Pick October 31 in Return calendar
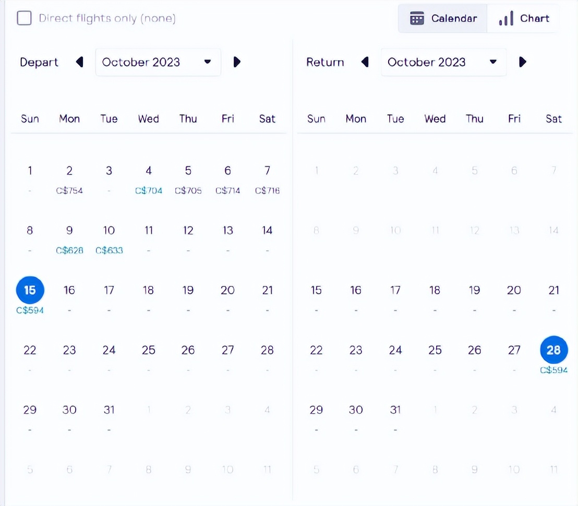Viewport: 578px width, 506px height. [x=395, y=410]
